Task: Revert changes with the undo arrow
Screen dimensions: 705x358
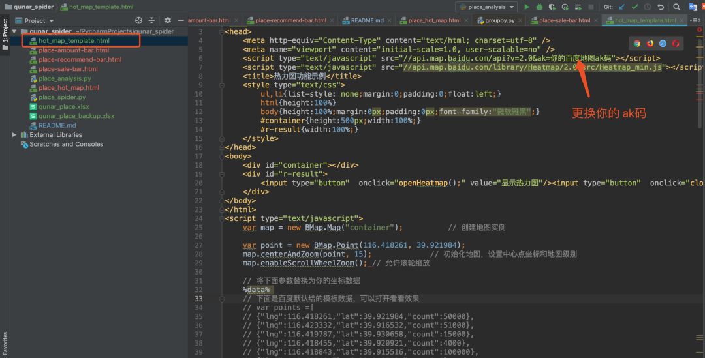Action: [661, 7]
